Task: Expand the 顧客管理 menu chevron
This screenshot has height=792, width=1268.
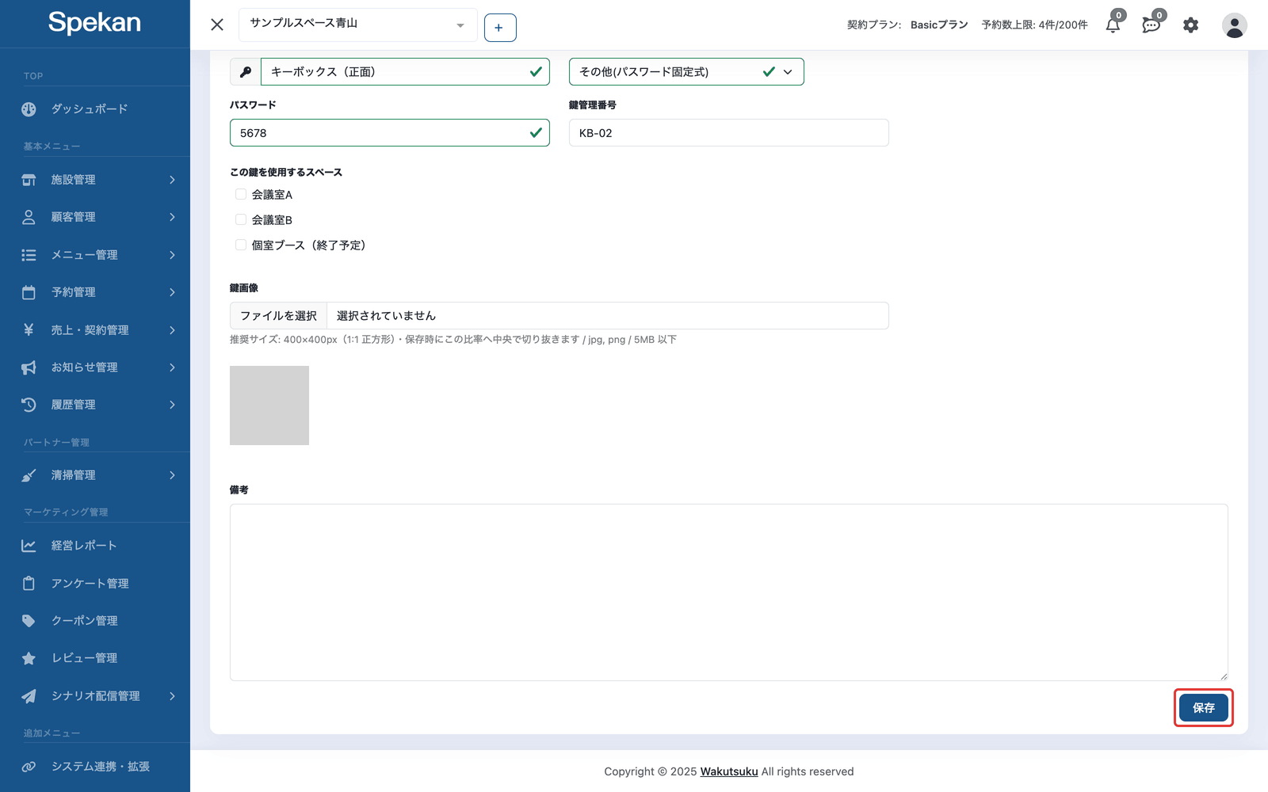Action: click(x=172, y=217)
